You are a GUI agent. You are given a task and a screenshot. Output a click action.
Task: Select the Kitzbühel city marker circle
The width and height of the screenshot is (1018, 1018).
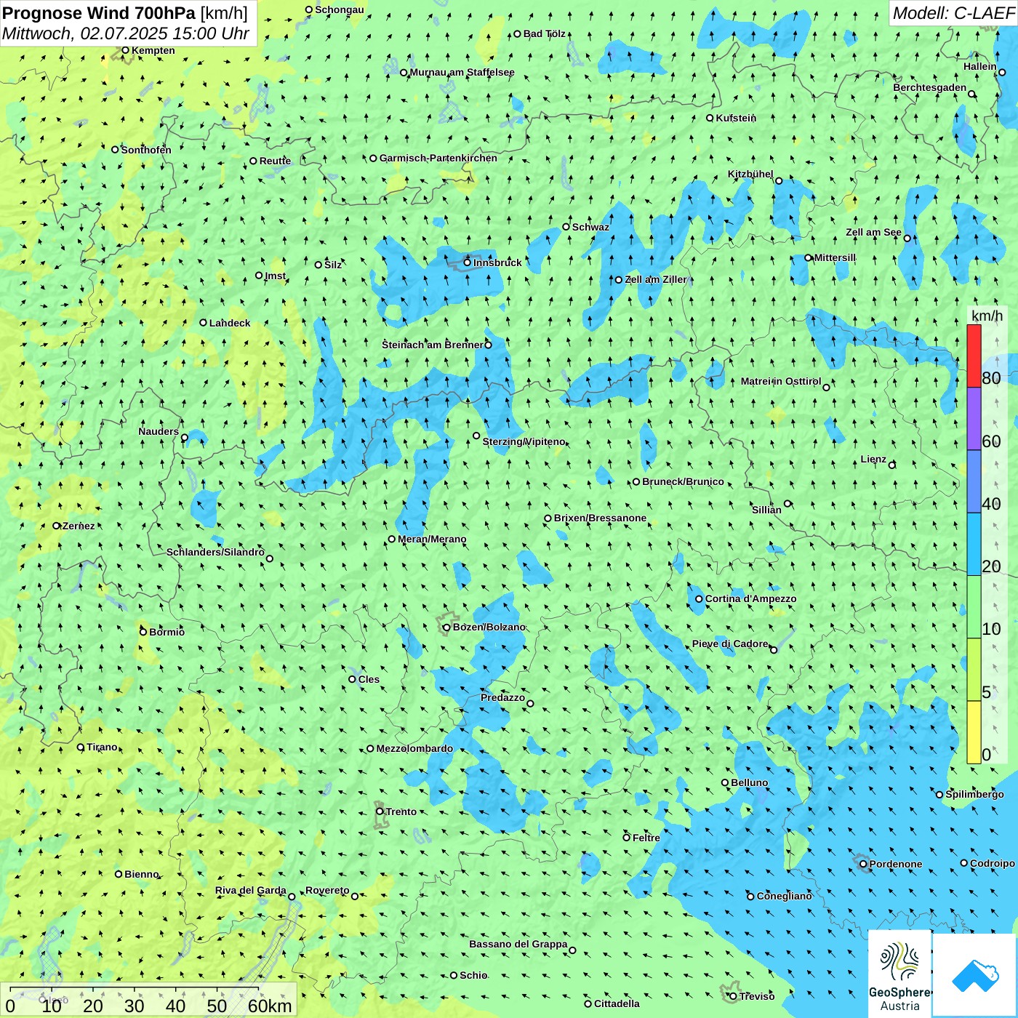click(x=778, y=180)
